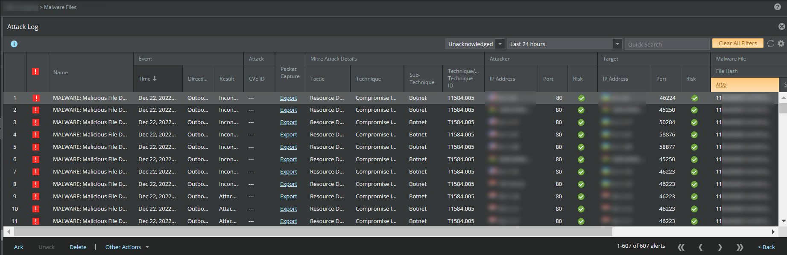Open the help question mark icon
Viewport: 787px width, 255px height.
click(x=778, y=7)
